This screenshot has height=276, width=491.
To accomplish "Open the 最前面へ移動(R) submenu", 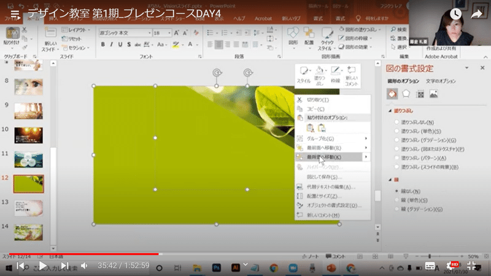I will click(x=333, y=148).
